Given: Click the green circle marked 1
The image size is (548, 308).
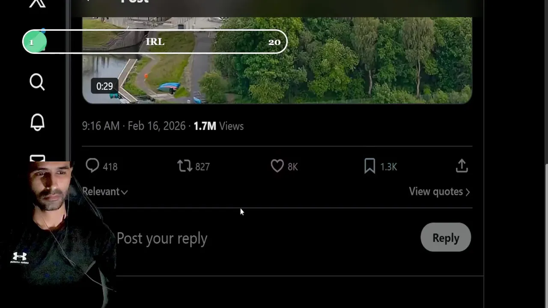Looking at the screenshot, I should click(34, 42).
